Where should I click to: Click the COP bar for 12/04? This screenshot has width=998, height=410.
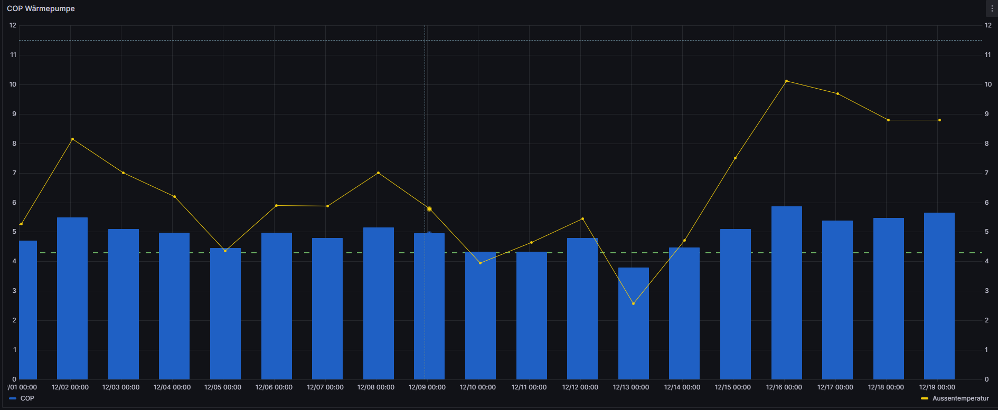tap(174, 306)
